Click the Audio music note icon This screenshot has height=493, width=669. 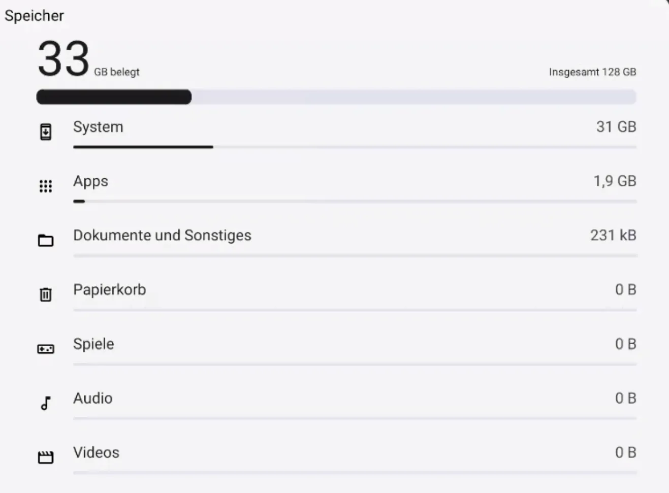pos(46,403)
